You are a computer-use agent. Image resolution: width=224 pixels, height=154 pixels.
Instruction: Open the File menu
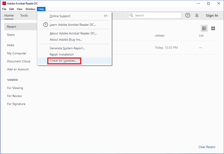click(4, 9)
